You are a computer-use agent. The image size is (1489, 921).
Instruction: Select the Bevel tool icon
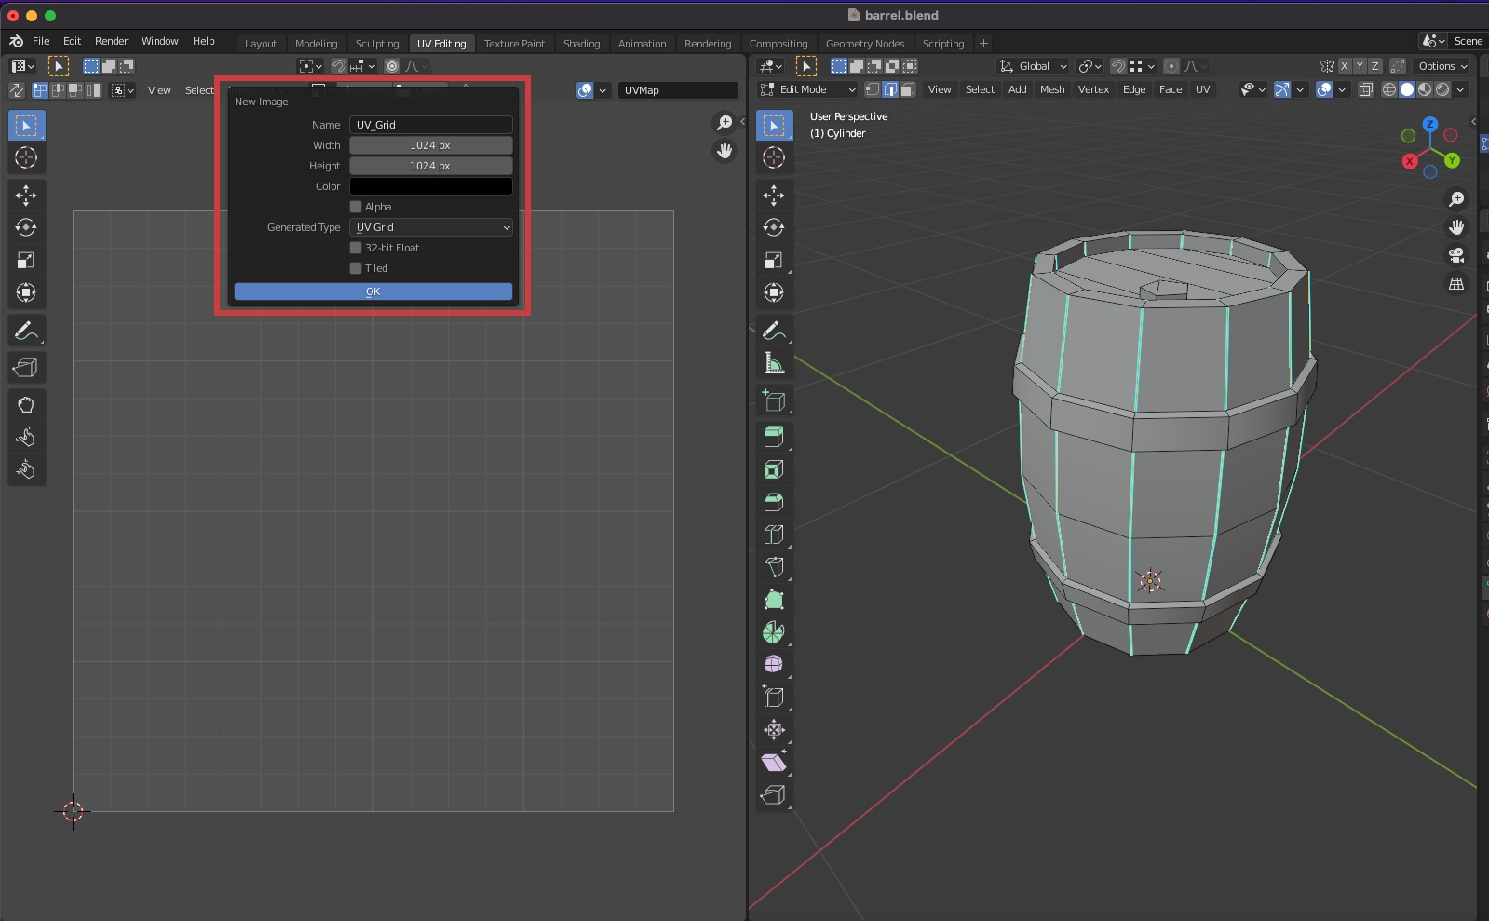coord(774,502)
